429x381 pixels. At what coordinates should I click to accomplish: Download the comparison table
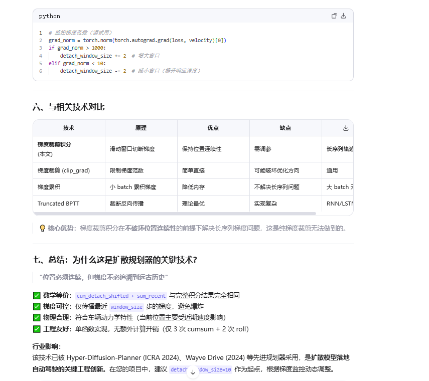coord(346,128)
